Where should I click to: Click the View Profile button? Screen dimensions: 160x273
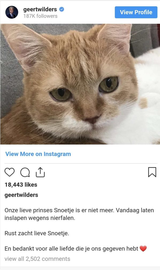pyautogui.click(x=136, y=12)
